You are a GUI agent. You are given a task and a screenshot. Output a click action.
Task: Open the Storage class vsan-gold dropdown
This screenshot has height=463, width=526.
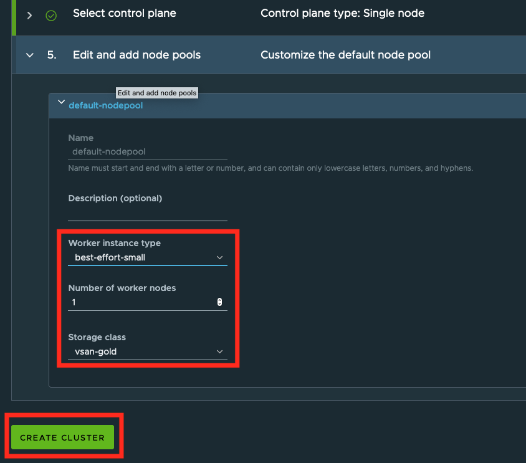(x=148, y=351)
